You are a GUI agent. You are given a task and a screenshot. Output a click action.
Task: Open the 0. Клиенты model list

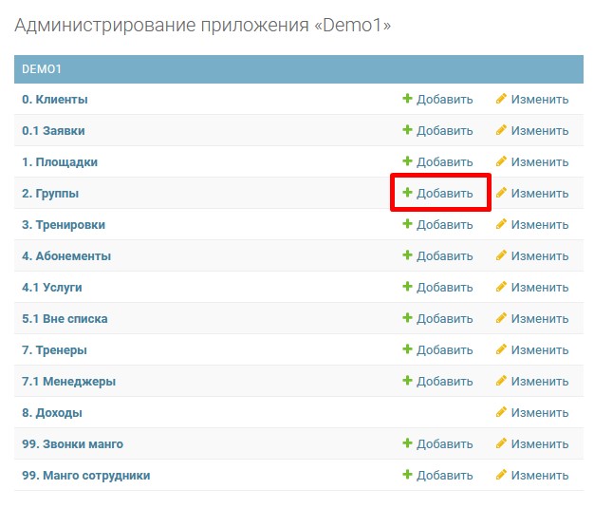click(55, 99)
